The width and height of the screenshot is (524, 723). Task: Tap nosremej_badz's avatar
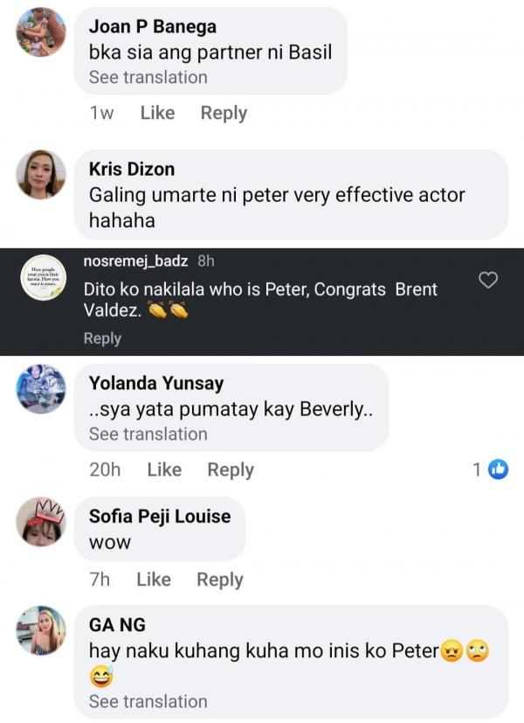(41, 278)
